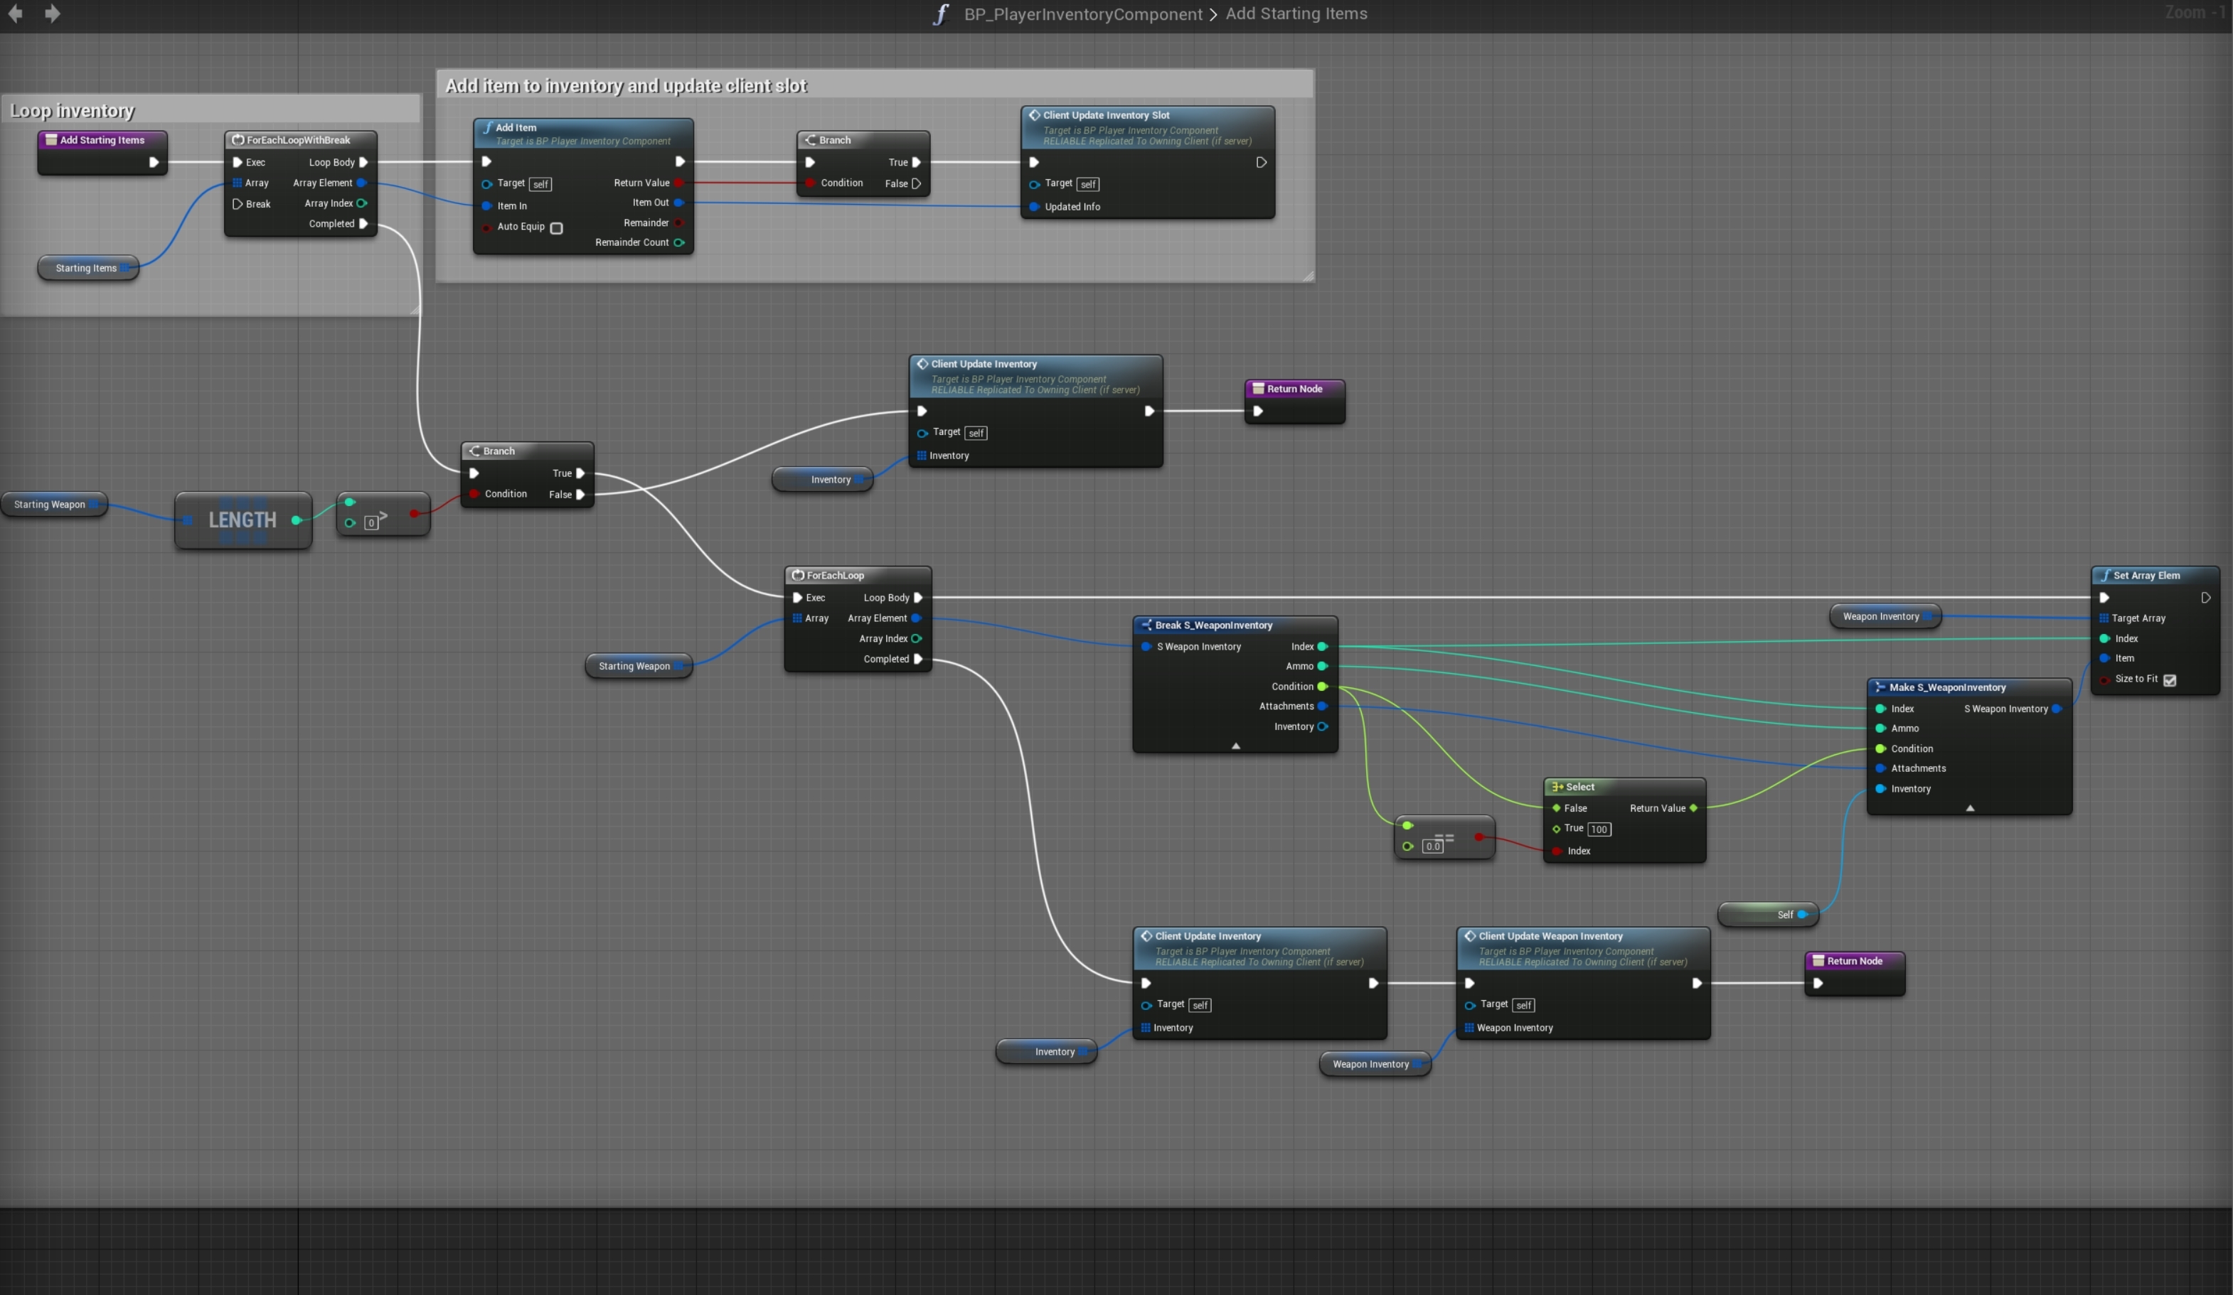
Task: Select the Starting Items variable node
Action: click(x=85, y=269)
